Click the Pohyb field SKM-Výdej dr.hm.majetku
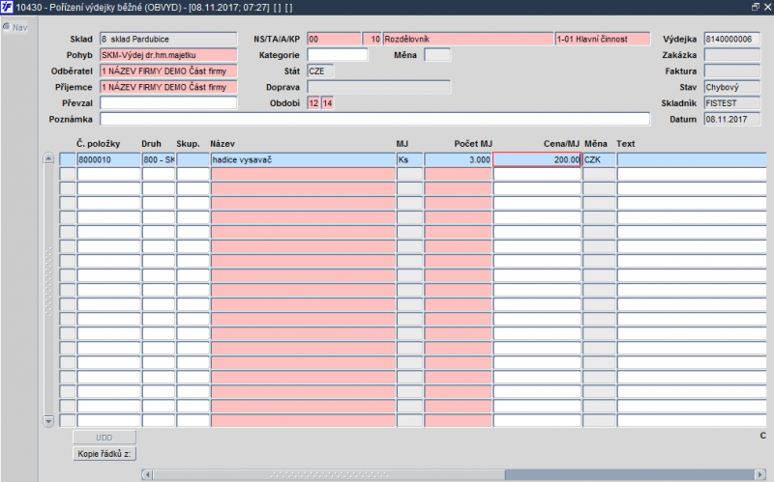774x482 pixels. pos(168,55)
